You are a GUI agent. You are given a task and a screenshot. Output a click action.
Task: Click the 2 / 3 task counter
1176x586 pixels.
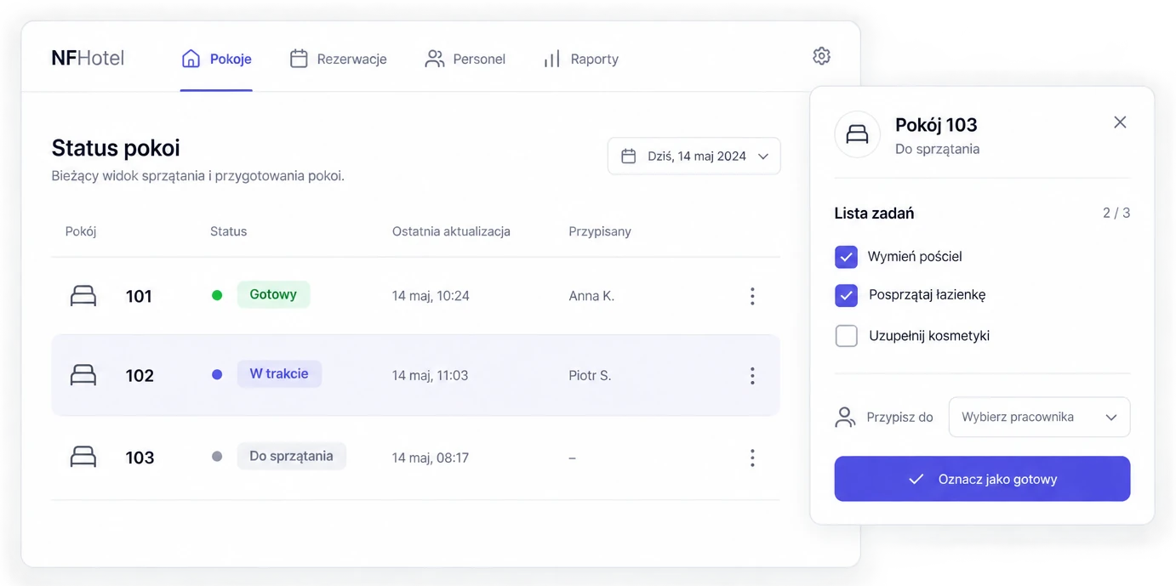pos(1116,213)
